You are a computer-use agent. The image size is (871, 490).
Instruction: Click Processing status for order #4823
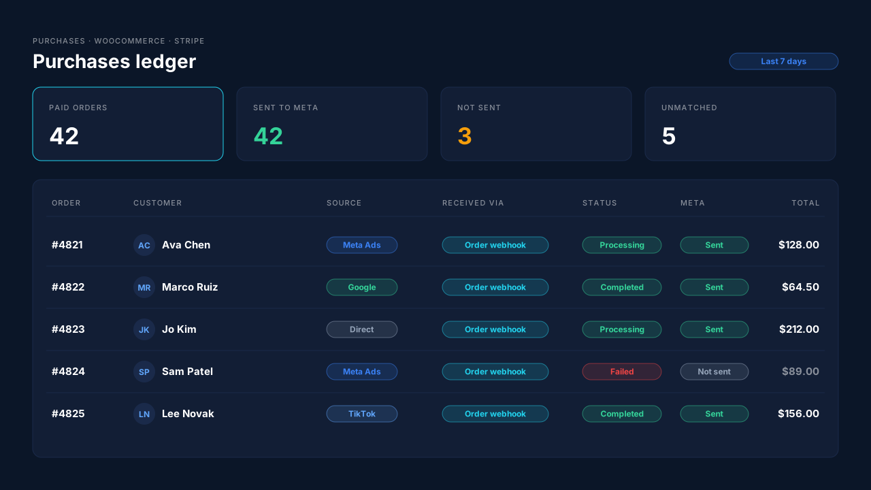tap(622, 329)
